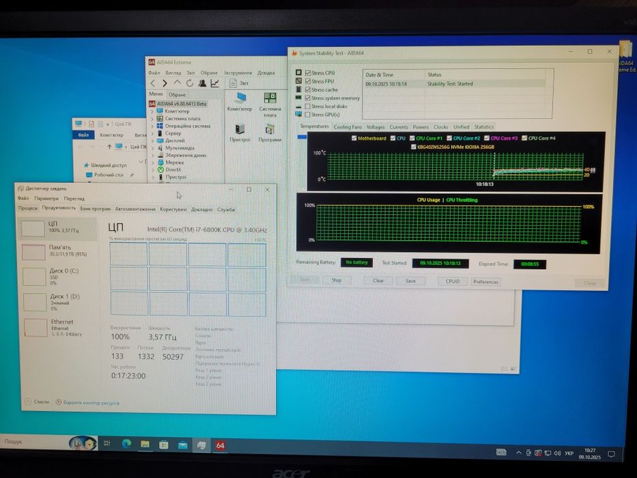Open File Explorer from the taskbar

tap(145, 445)
